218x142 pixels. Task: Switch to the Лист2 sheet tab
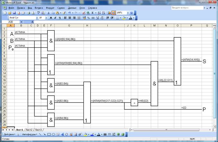pyautogui.click(x=29, y=130)
